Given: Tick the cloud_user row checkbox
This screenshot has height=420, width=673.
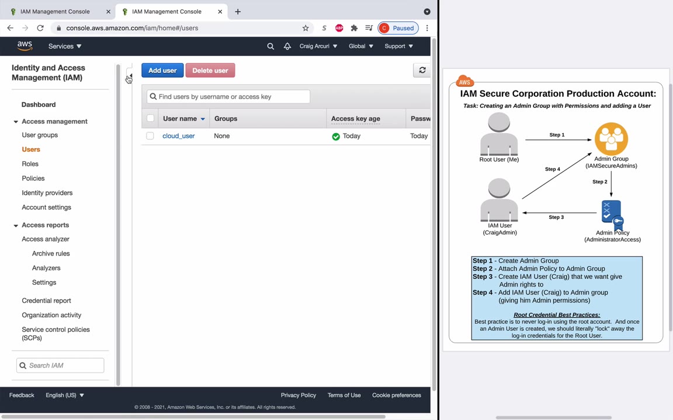Looking at the screenshot, I should (x=150, y=136).
